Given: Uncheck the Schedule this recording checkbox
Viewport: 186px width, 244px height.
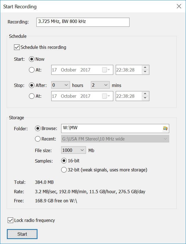Looking at the screenshot, I should (17, 47).
